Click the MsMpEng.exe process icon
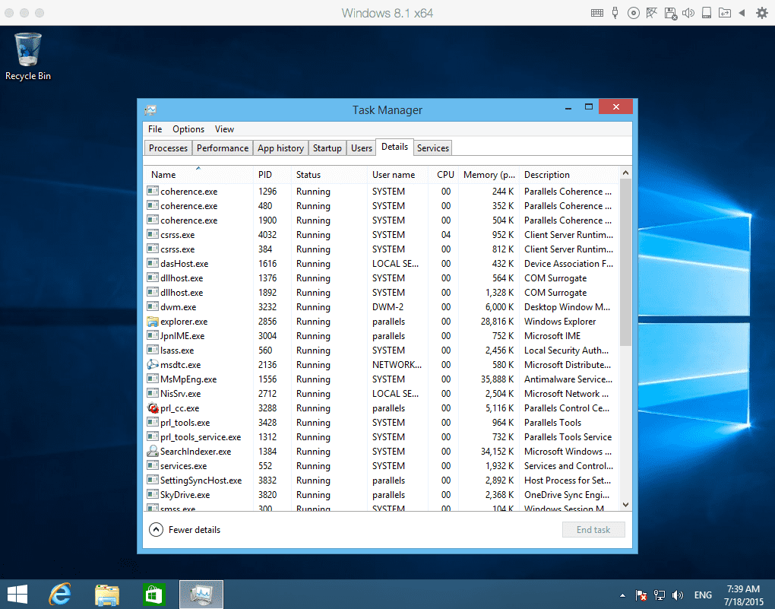775x609 pixels. point(153,379)
